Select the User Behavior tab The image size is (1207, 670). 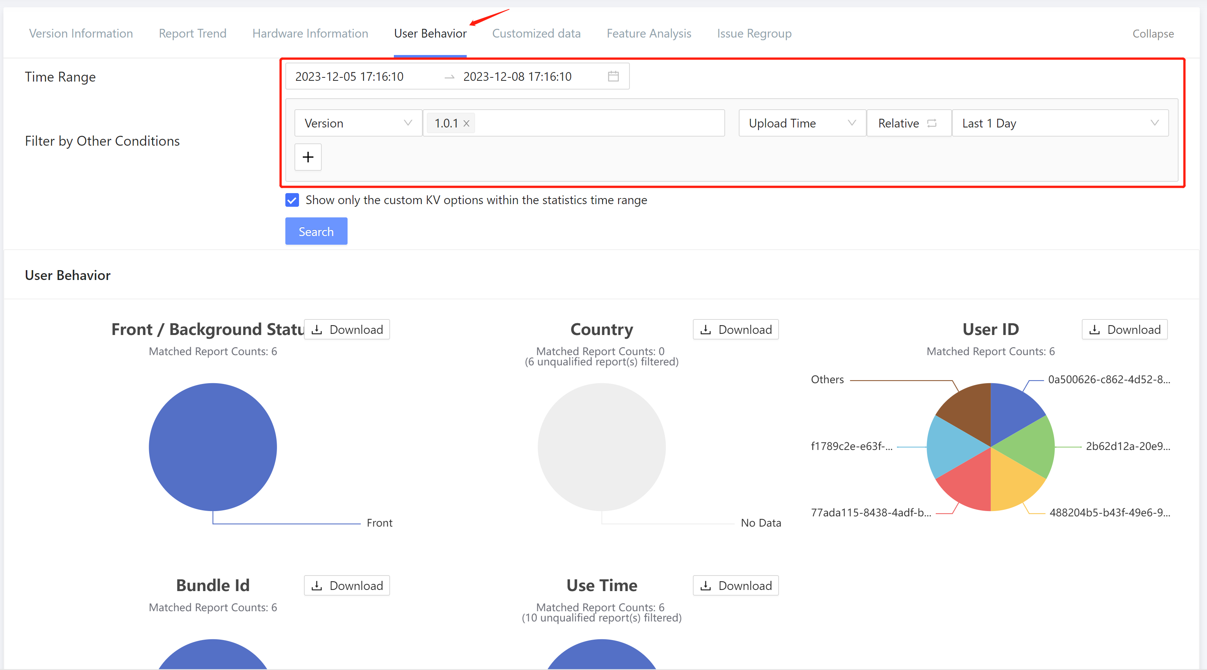coord(430,34)
